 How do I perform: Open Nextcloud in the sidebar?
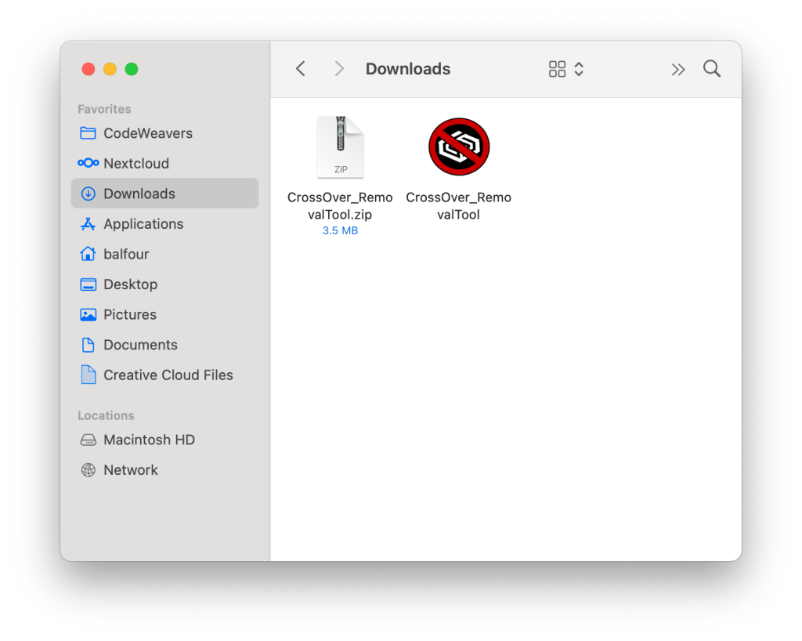[135, 163]
